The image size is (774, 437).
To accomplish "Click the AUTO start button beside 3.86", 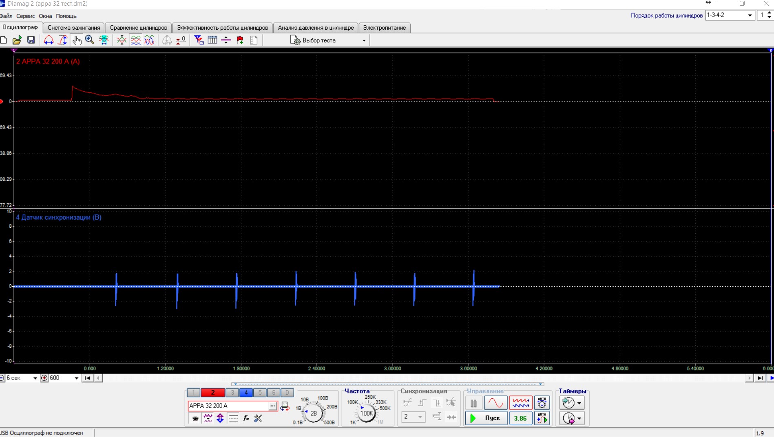I will click(542, 418).
